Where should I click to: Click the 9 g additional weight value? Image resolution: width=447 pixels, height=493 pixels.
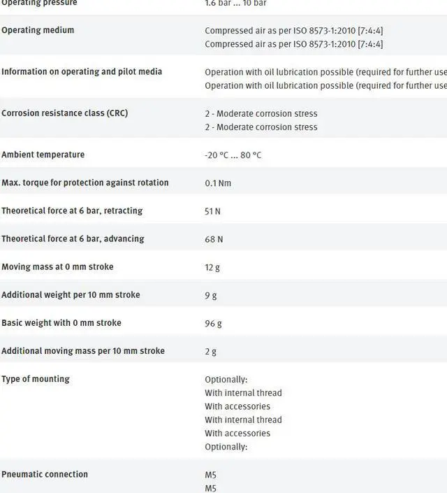[210, 295]
